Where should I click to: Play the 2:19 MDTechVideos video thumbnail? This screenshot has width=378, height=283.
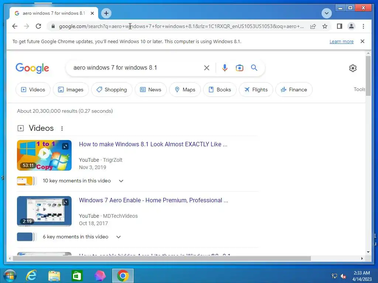coord(44,211)
